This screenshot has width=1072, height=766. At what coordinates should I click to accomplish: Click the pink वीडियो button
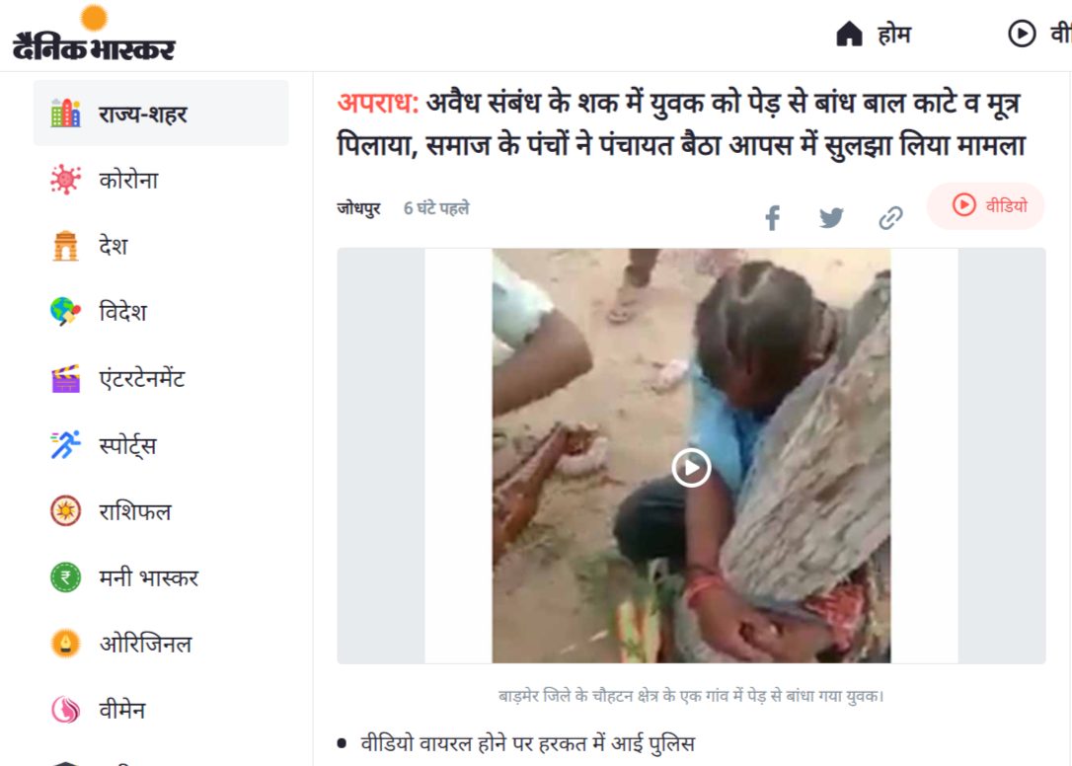(986, 206)
